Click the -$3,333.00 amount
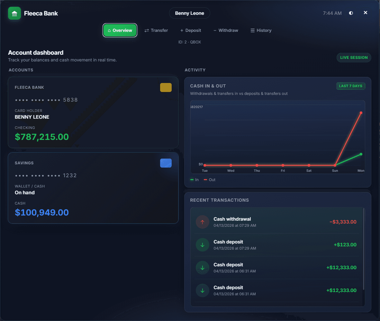Screen dimensions: 380x321 click(343, 222)
